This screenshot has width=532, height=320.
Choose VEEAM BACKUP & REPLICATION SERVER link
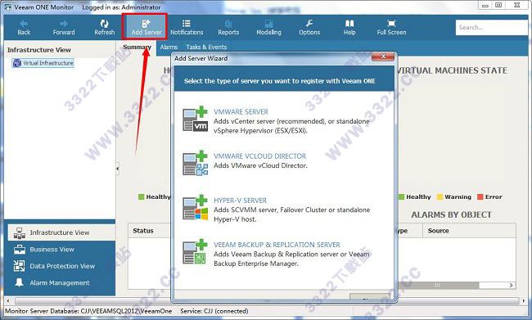pos(277,245)
